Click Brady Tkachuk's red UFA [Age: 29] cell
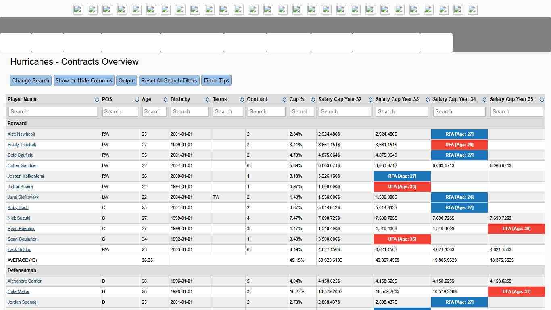 tap(459, 145)
